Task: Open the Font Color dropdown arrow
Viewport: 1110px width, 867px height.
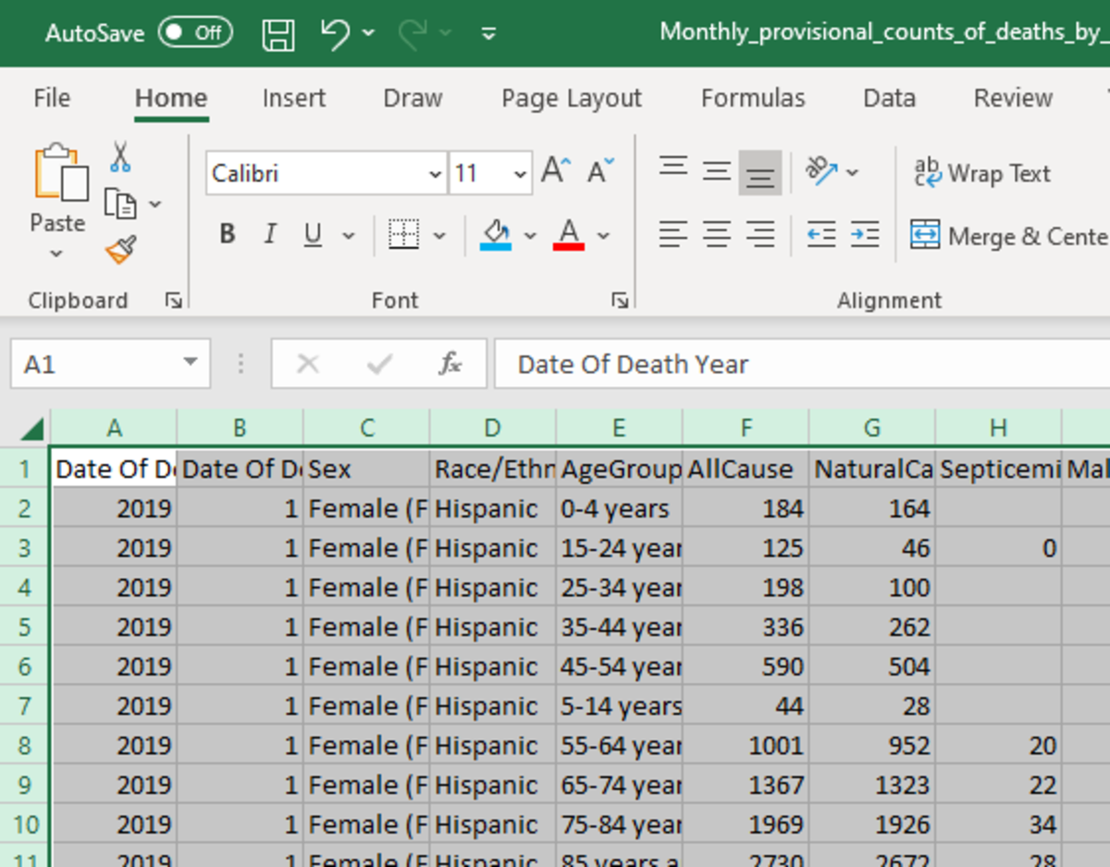Action: tap(605, 235)
